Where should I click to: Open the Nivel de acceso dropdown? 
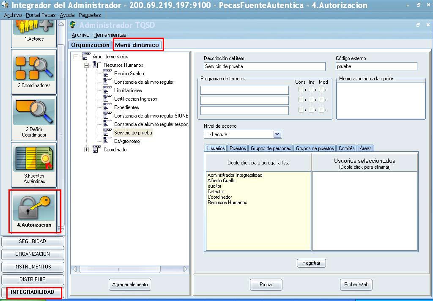[277, 134]
